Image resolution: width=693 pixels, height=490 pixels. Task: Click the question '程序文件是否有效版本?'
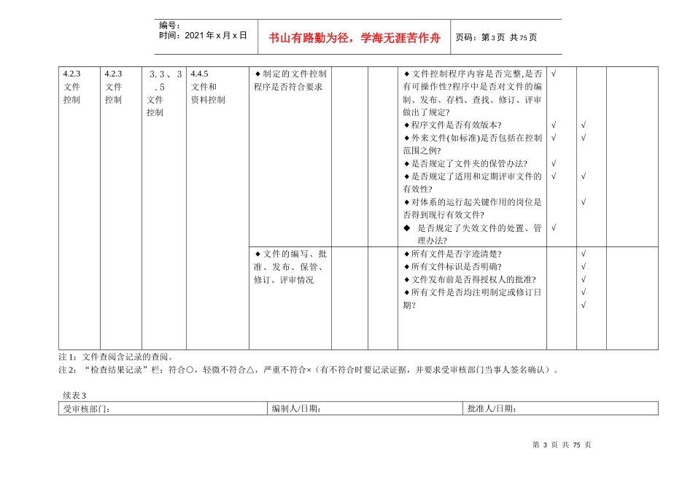[452, 125]
